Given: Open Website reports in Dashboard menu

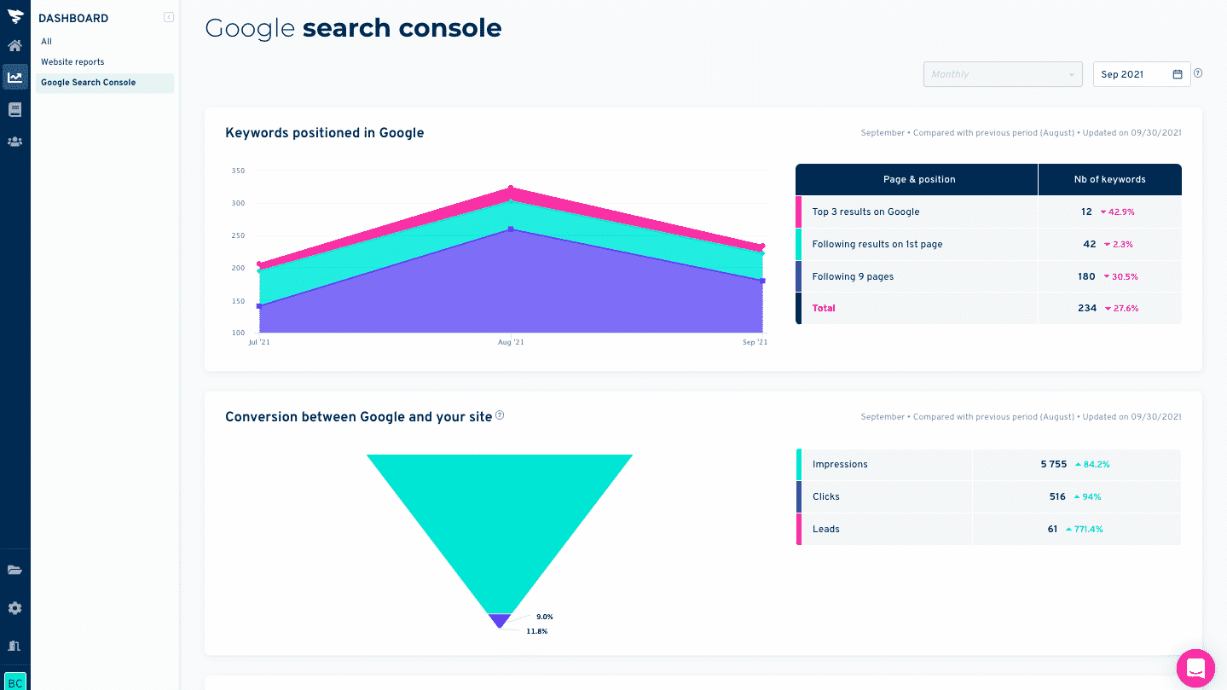Looking at the screenshot, I should click(72, 62).
